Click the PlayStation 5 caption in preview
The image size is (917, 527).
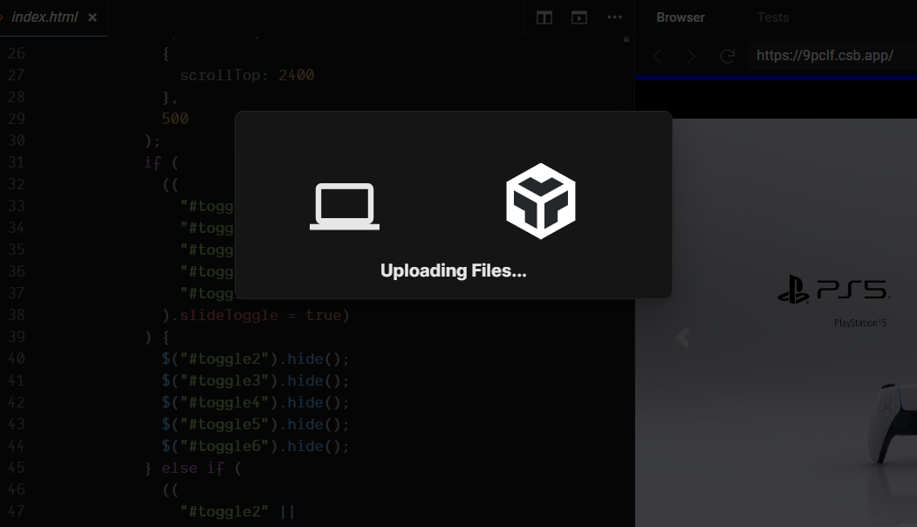click(860, 323)
